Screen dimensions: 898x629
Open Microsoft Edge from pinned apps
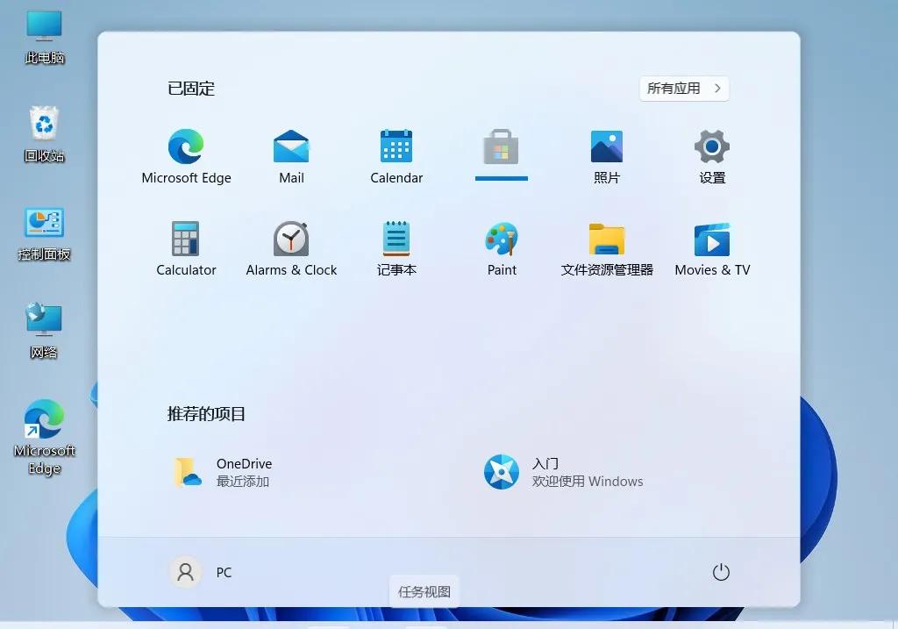(x=186, y=156)
